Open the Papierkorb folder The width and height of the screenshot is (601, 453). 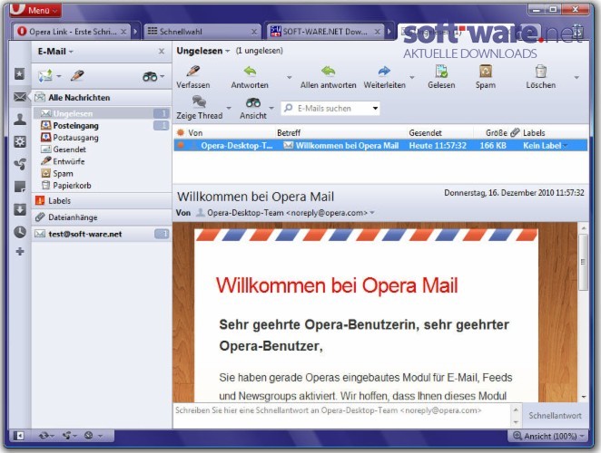(x=102, y=185)
